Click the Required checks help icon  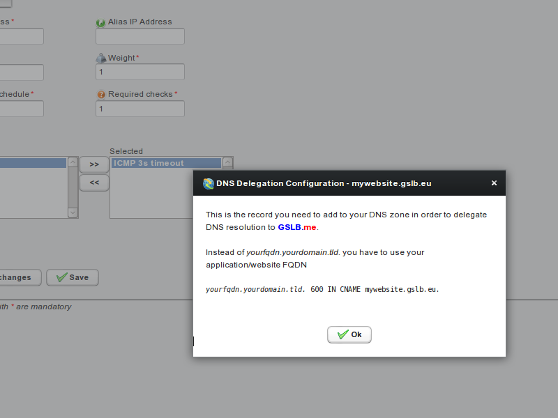tap(101, 95)
